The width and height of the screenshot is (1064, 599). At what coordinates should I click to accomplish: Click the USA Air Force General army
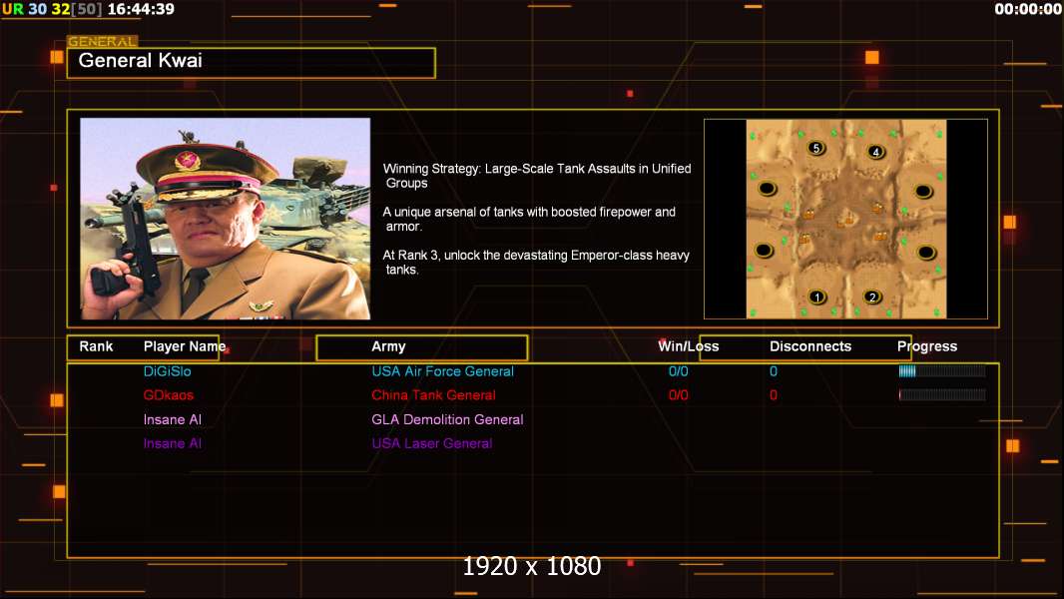[442, 371]
